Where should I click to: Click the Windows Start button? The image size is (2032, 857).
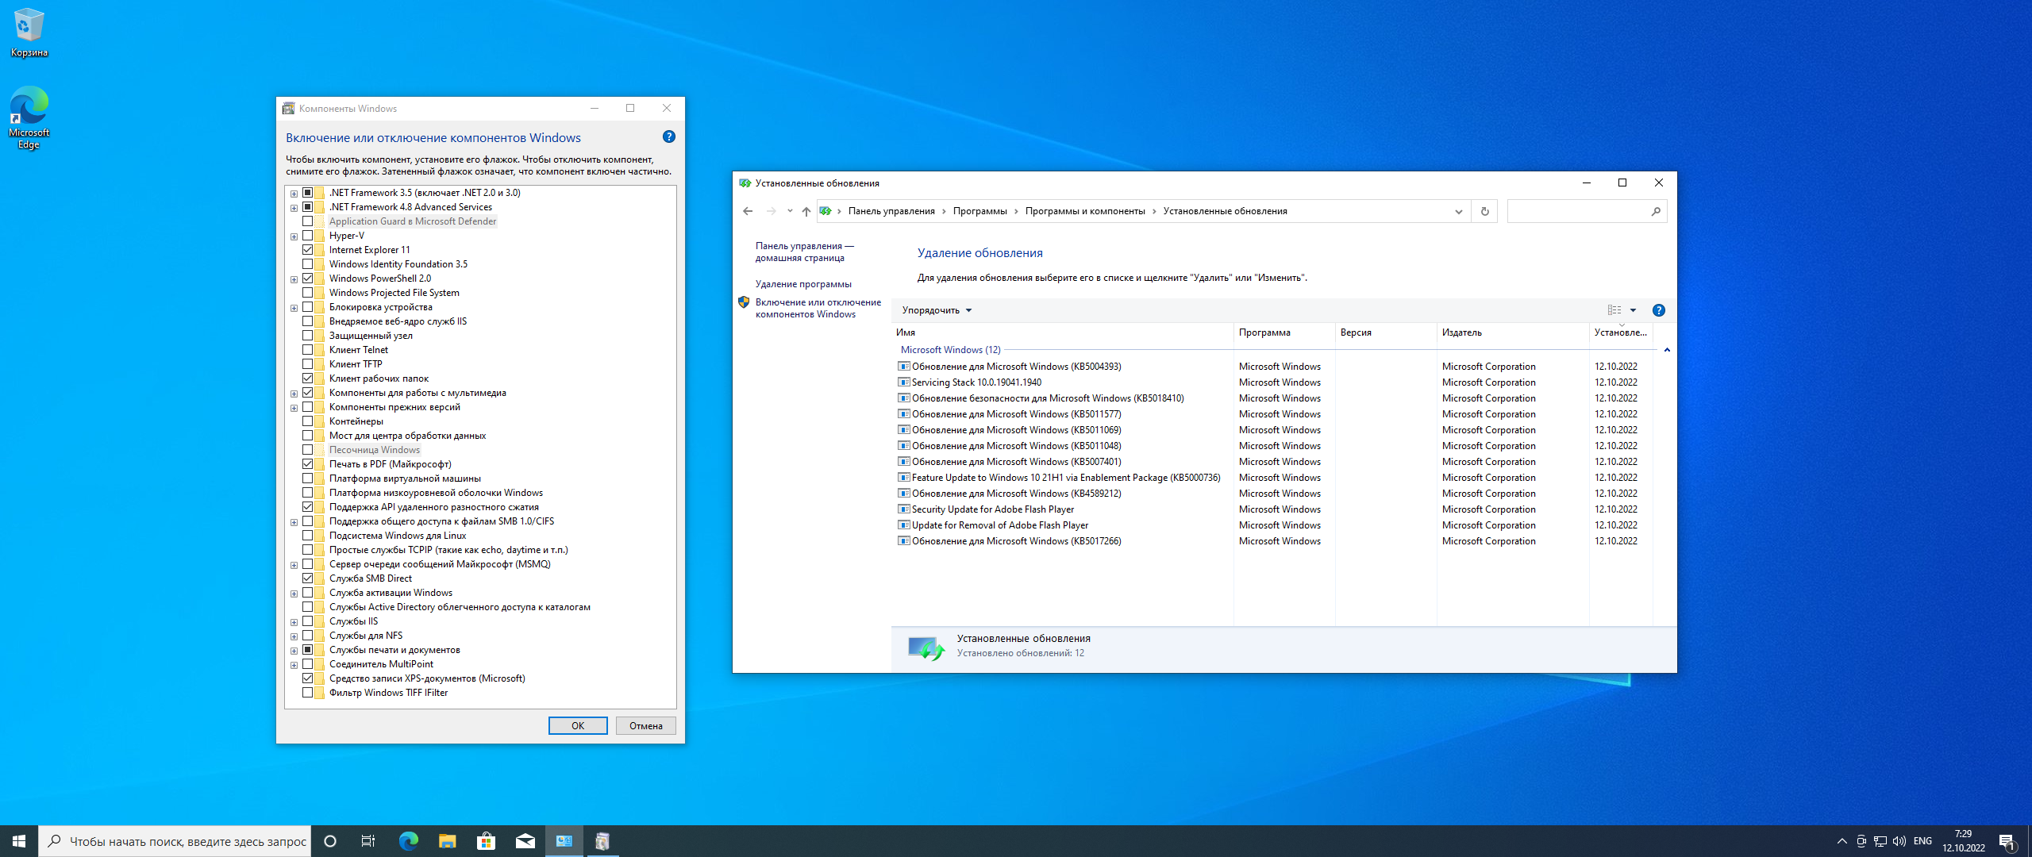(19, 841)
